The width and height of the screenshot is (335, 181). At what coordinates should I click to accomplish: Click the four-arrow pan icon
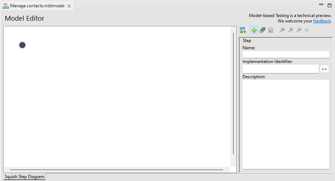click(x=307, y=30)
